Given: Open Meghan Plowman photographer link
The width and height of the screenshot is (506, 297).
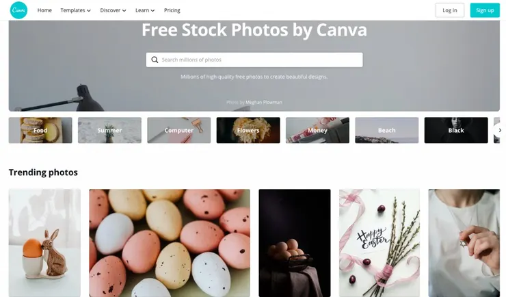Looking at the screenshot, I should tap(264, 103).
